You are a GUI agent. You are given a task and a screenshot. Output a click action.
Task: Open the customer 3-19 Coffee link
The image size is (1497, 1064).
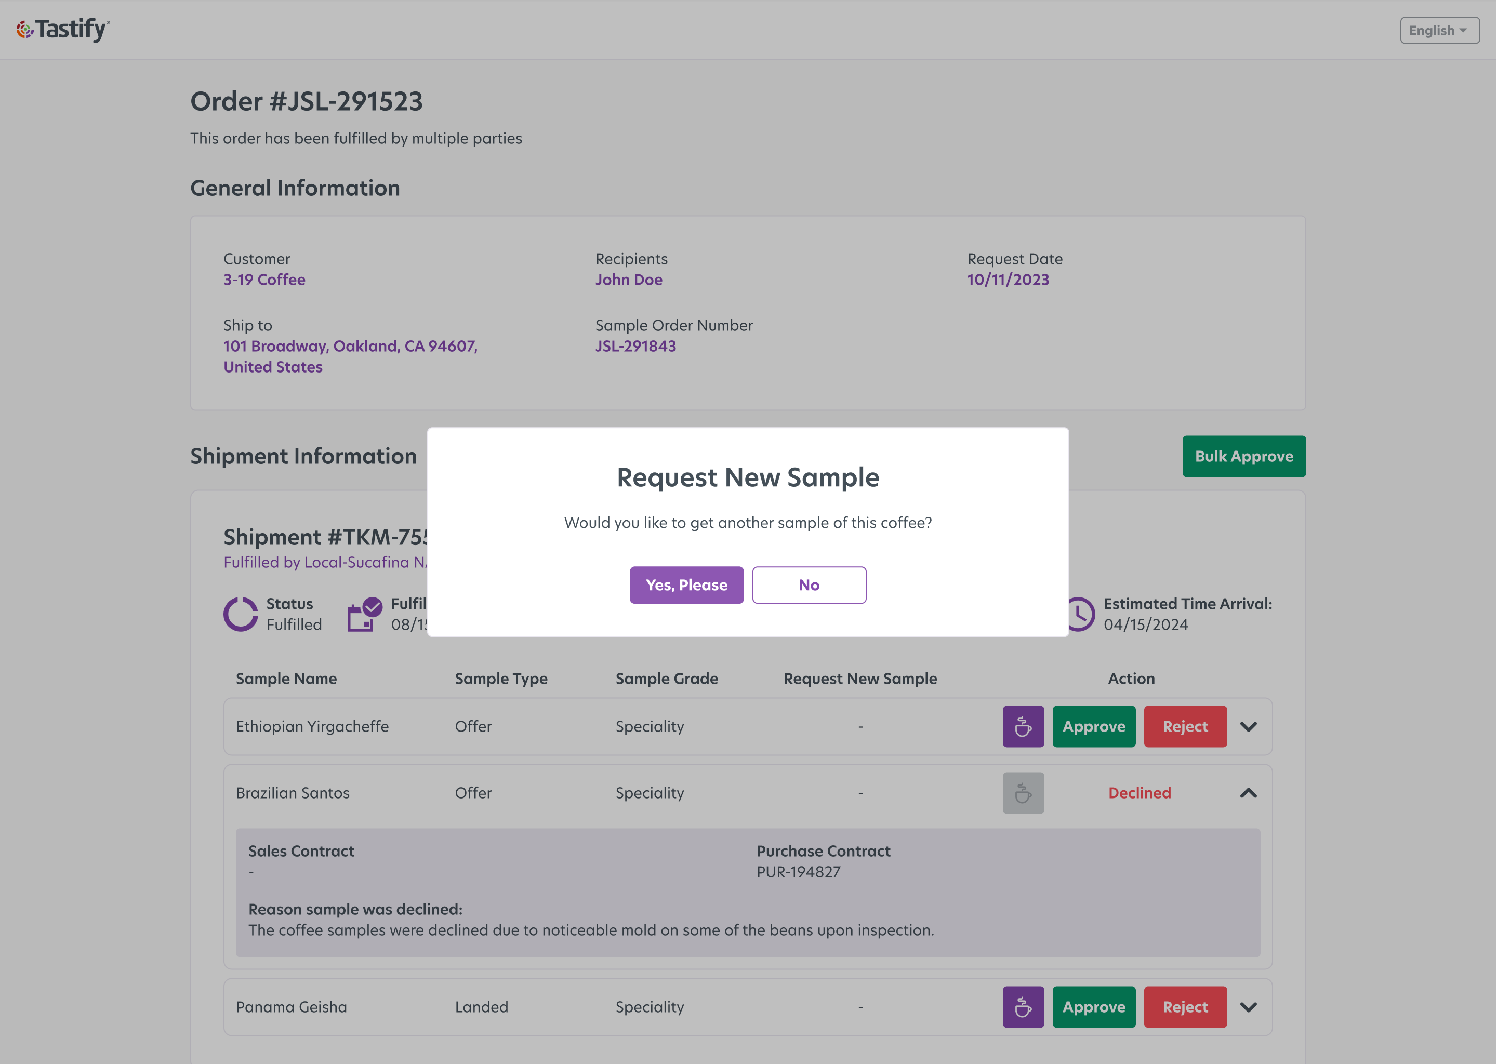(263, 279)
